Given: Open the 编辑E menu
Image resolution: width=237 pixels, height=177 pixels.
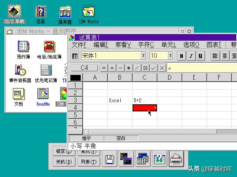Looking at the screenshot, I should (101, 45).
